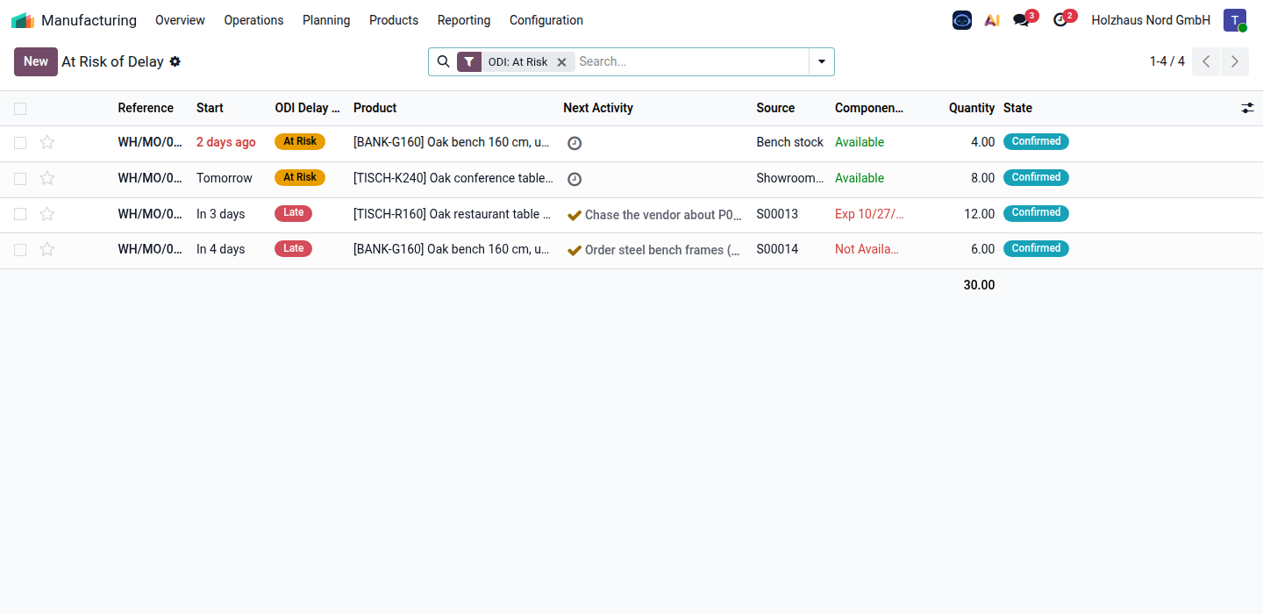Go to the next page of records
1263x614 pixels.
[1235, 61]
